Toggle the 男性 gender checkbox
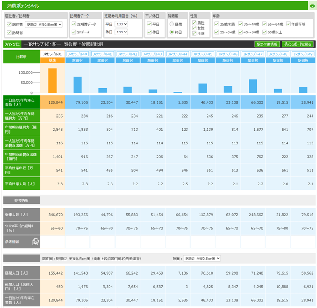This screenshot has height=308, width=317. pos(194,23)
